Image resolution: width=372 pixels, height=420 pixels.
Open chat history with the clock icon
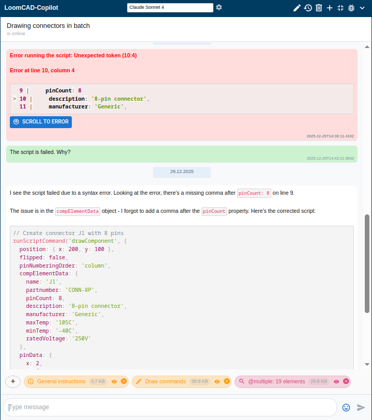(308, 8)
